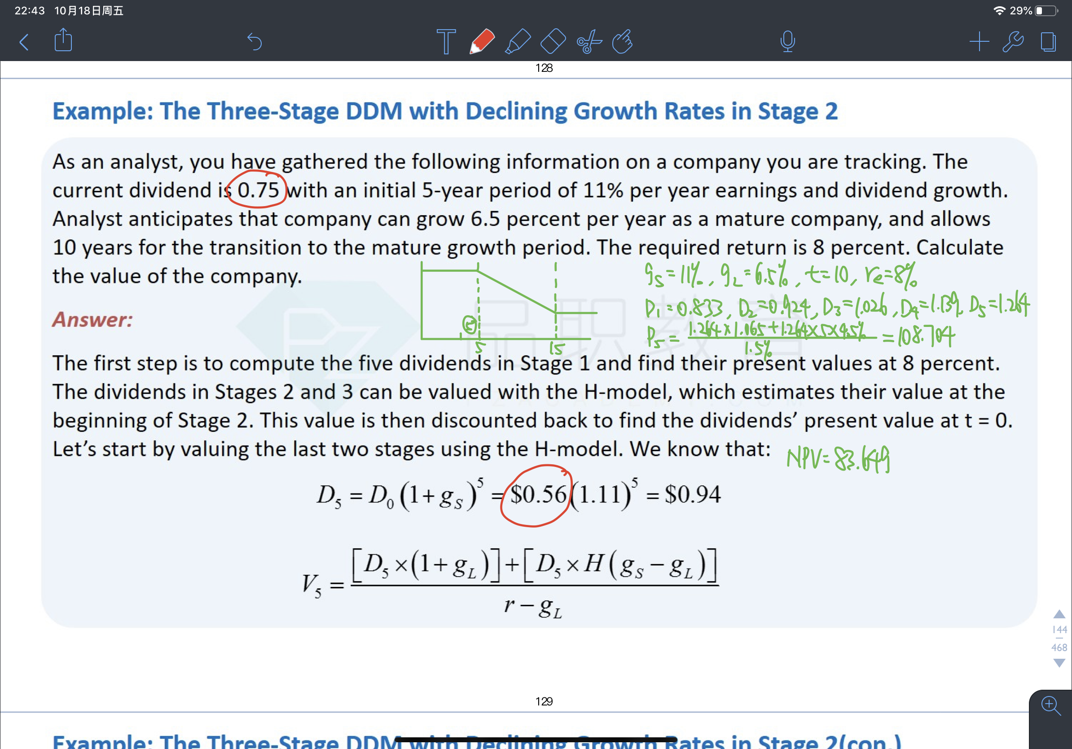Open the wrench settings menu
Viewport: 1072px width, 749px height.
1013,42
